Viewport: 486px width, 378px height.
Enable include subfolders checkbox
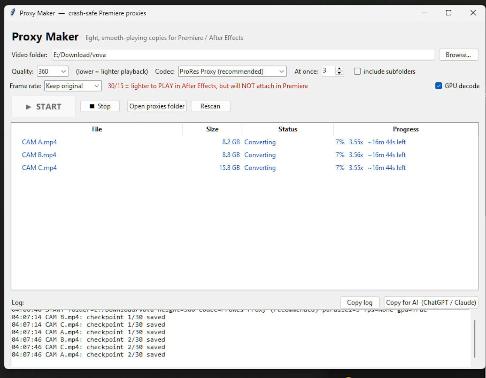357,71
